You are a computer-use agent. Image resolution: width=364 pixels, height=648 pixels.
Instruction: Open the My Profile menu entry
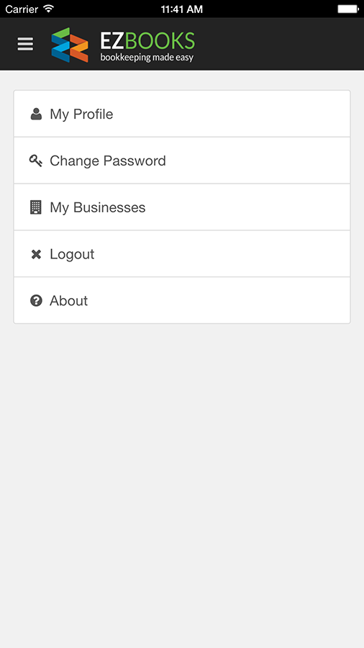click(182, 114)
